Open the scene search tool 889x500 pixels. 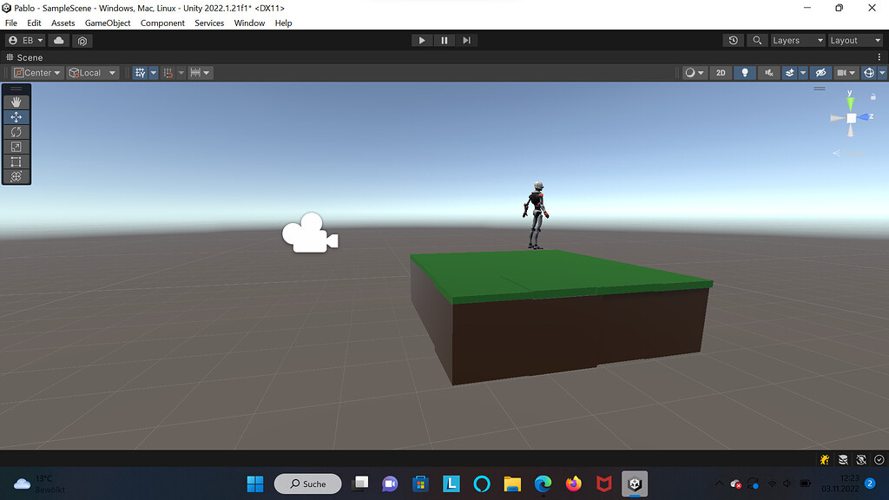(x=757, y=40)
